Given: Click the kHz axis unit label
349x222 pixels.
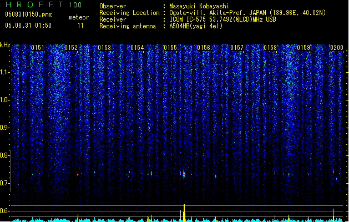Looking at the screenshot, I should pos(5,45).
